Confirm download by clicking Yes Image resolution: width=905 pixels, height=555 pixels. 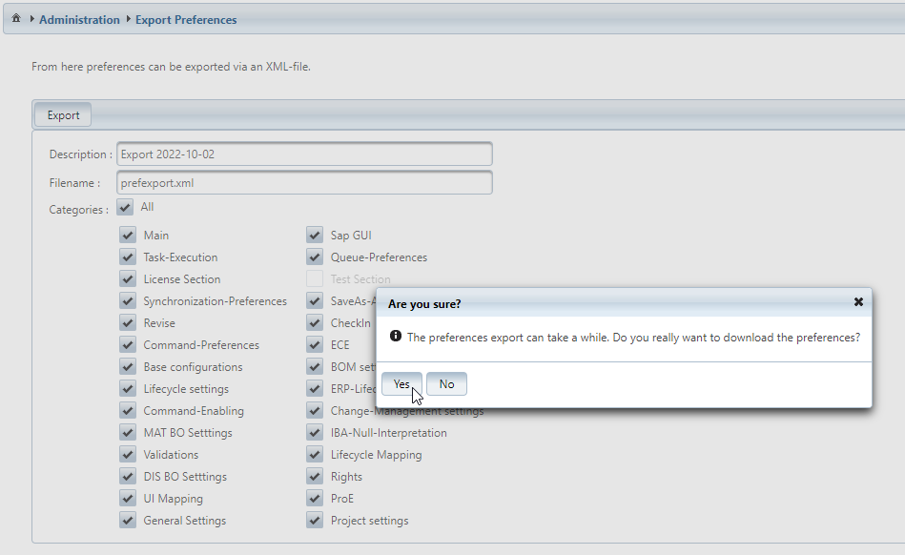(x=401, y=384)
